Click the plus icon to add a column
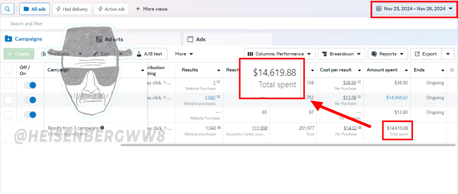Viewport: 458px width, 194px height. [x=452, y=70]
